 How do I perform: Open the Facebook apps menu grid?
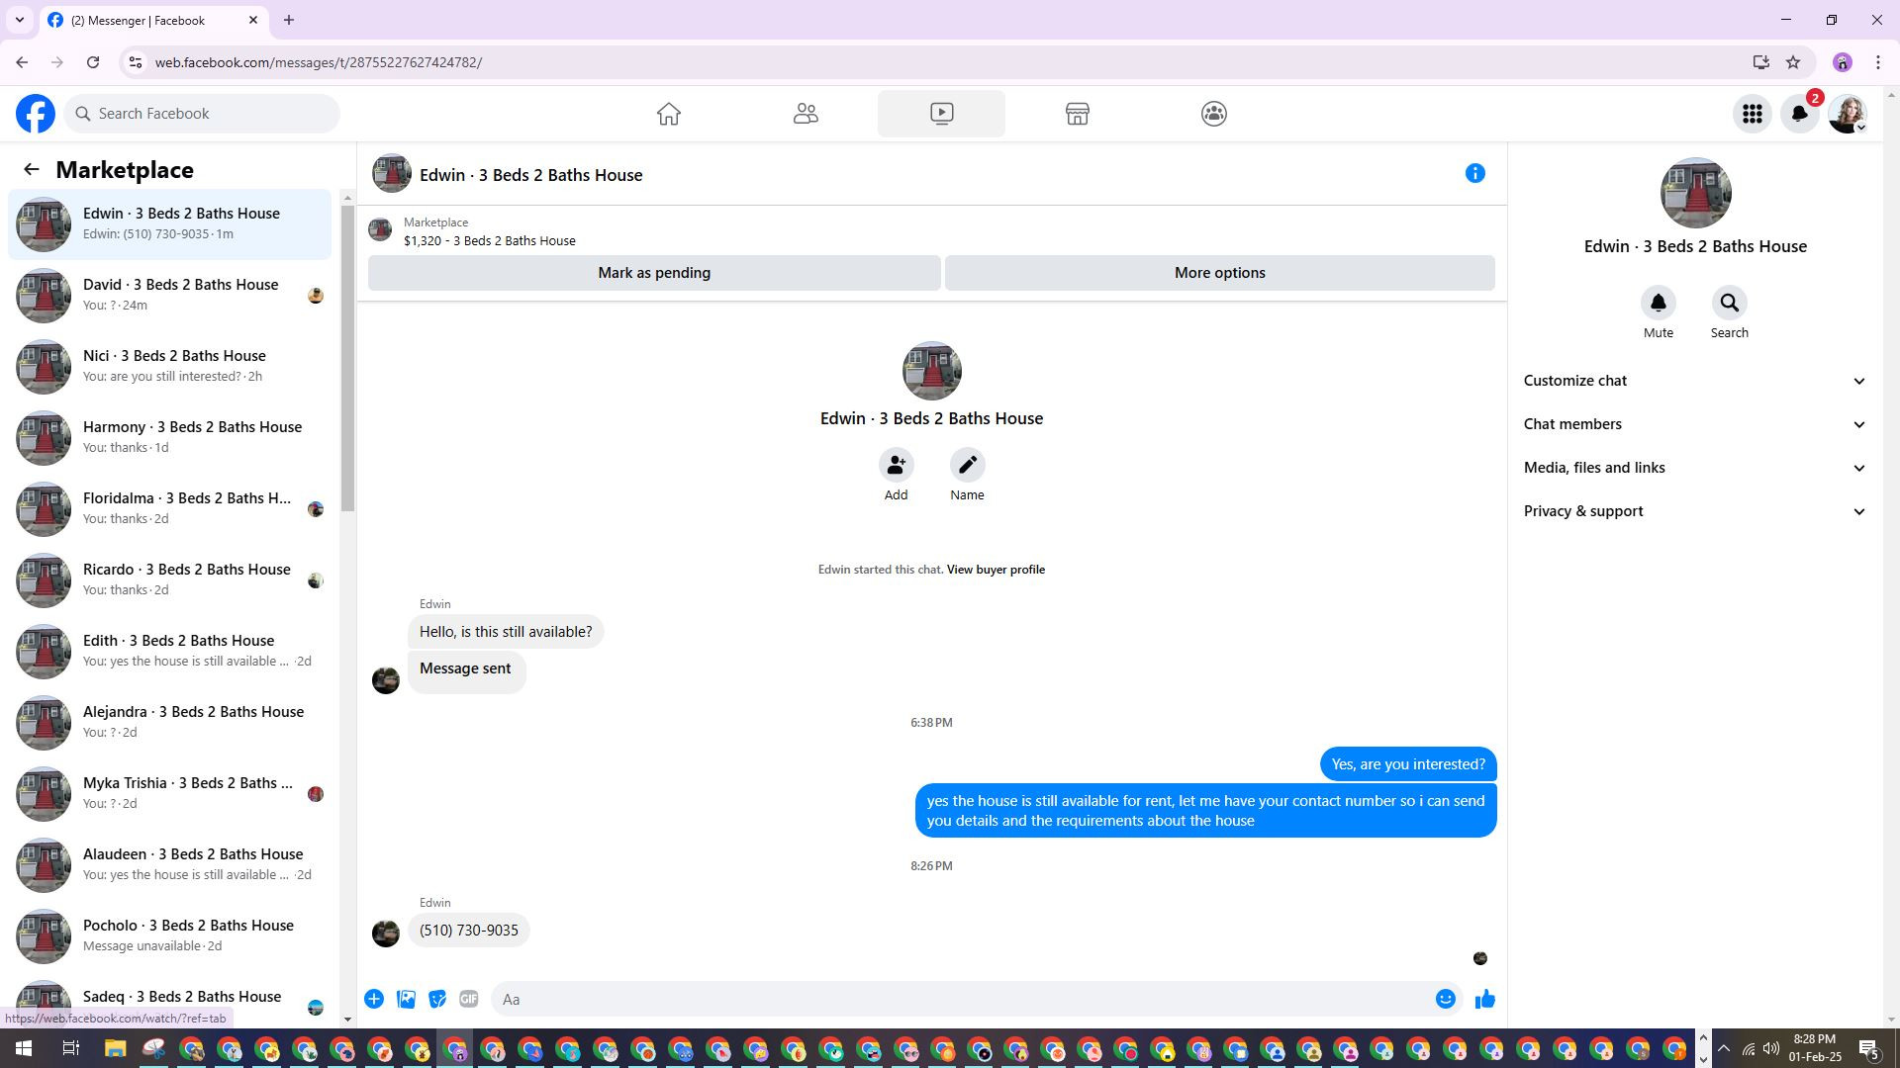1752,114
